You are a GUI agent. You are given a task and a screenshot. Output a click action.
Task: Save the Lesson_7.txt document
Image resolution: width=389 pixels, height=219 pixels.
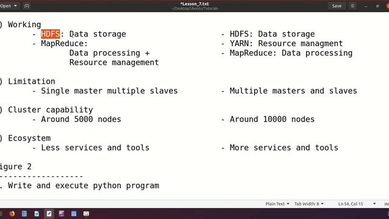pos(337,5)
